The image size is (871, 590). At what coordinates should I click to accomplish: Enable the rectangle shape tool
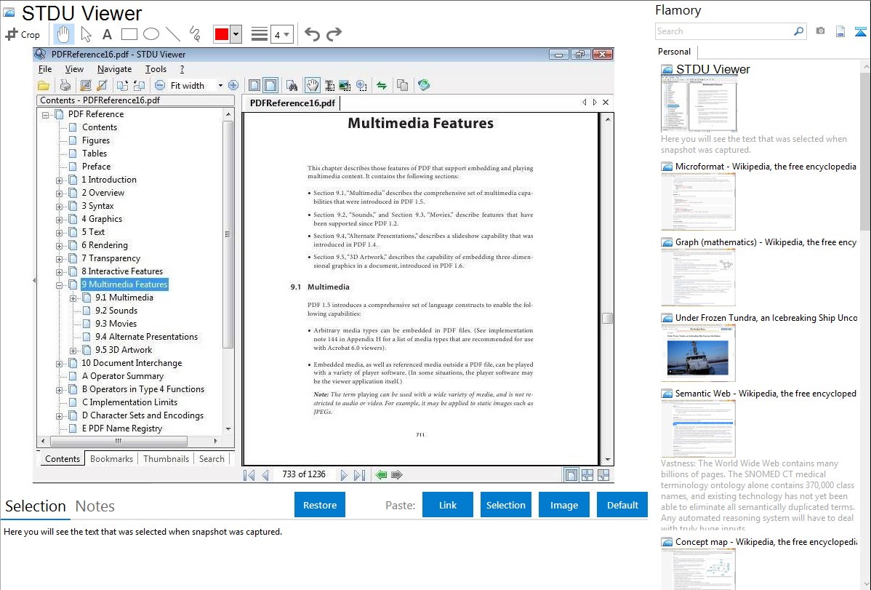(x=129, y=34)
